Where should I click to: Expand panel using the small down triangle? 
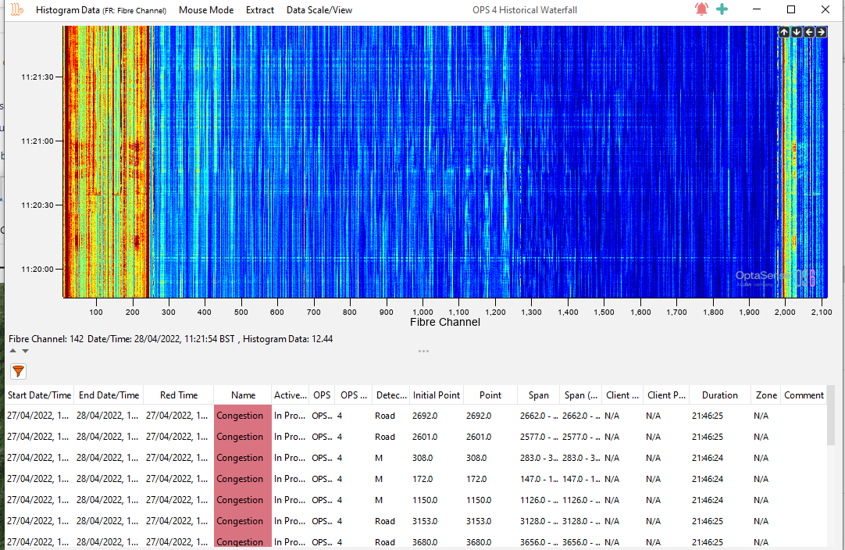25,351
